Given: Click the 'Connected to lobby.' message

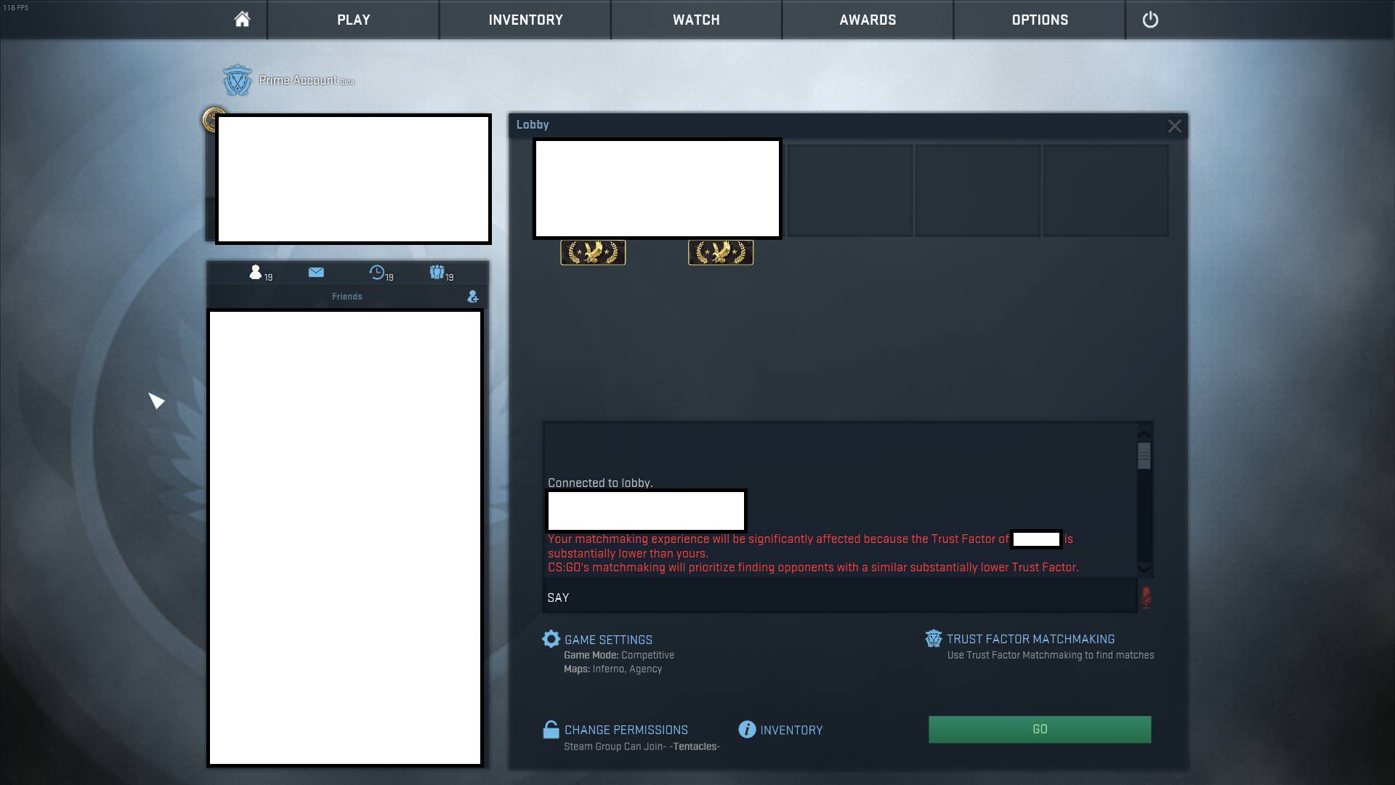Looking at the screenshot, I should pos(600,483).
